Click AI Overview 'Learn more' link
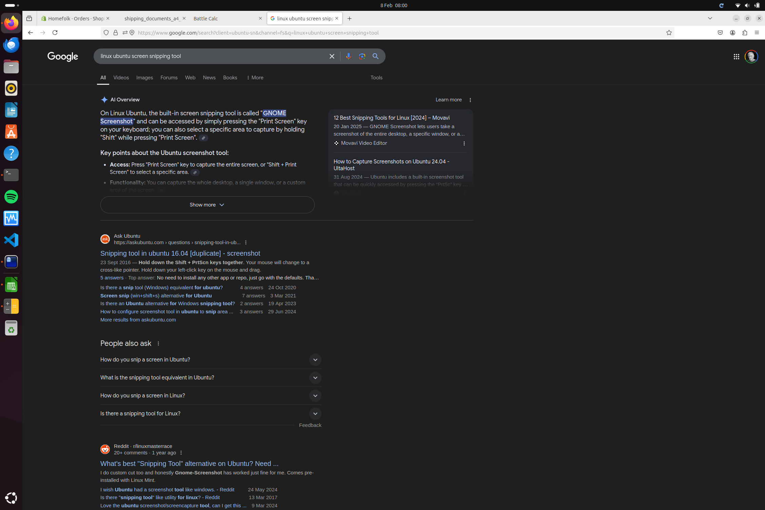The image size is (765, 510). click(x=448, y=100)
